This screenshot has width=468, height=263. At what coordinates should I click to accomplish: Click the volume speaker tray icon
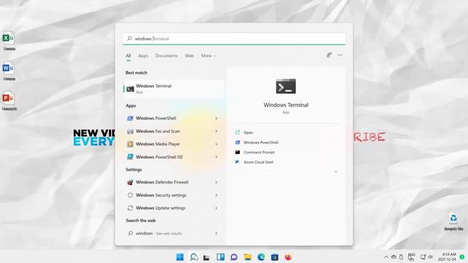tap(431, 257)
